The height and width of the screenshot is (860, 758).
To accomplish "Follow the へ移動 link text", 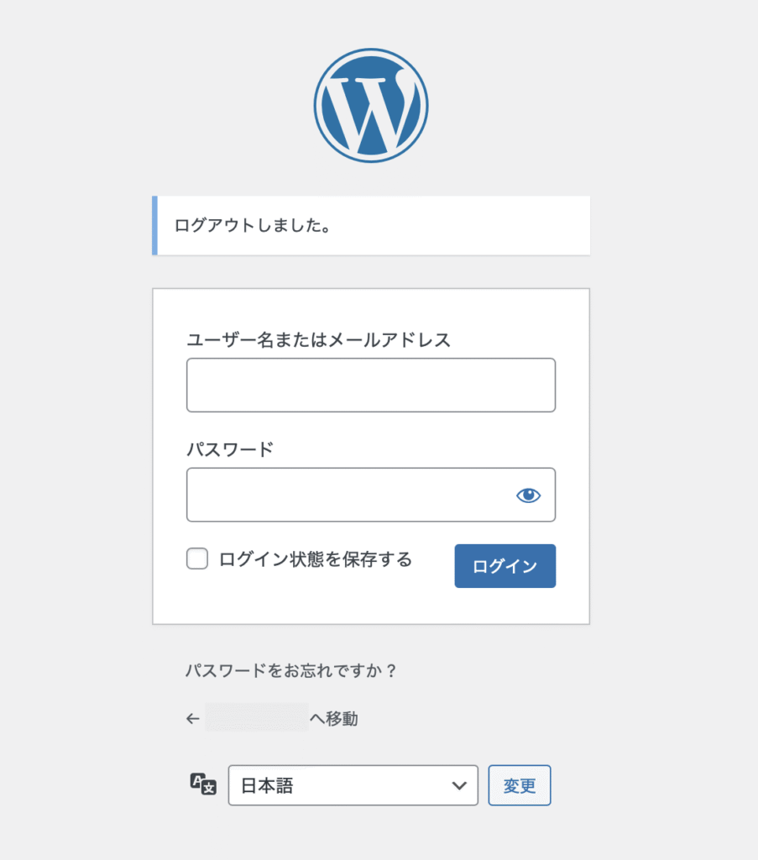I will click(334, 719).
